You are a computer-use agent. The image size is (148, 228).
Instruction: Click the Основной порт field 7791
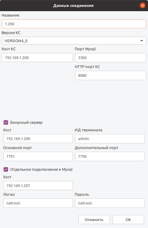click(38, 156)
